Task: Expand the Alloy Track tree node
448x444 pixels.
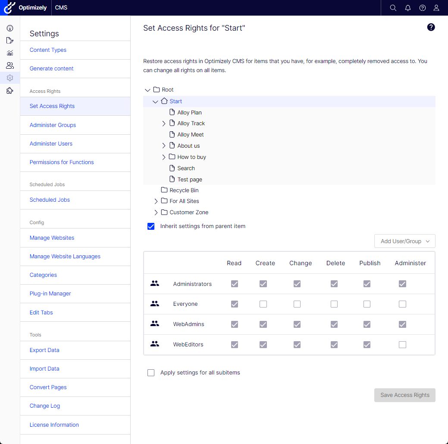Action: (x=164, y=124)
